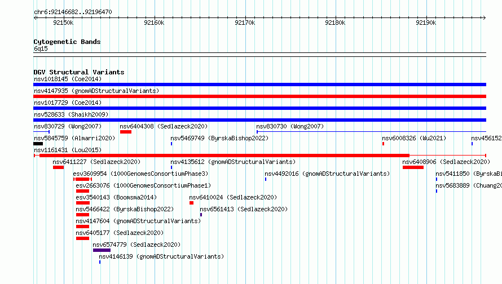This screenshot has height=284, width=502.
Task: Select the red glyph under esv3609954
Action: tap(82, 179)
